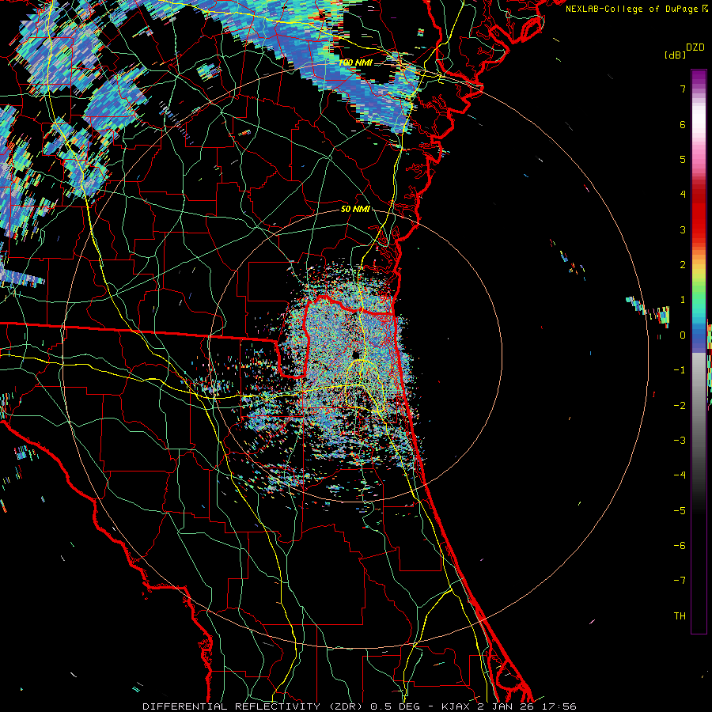
Task: Click the black radar site dot at center
Action: pos(356,354)
